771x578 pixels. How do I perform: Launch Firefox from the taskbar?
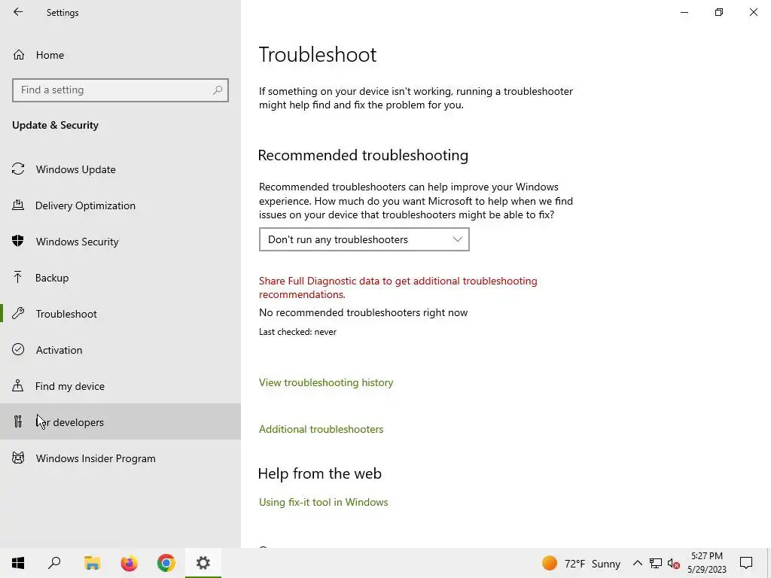(x=130, y=563)
